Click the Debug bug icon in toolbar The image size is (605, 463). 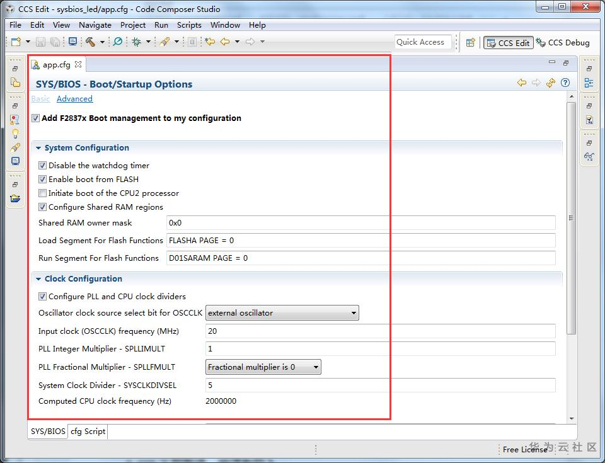(x=136, y=42)
